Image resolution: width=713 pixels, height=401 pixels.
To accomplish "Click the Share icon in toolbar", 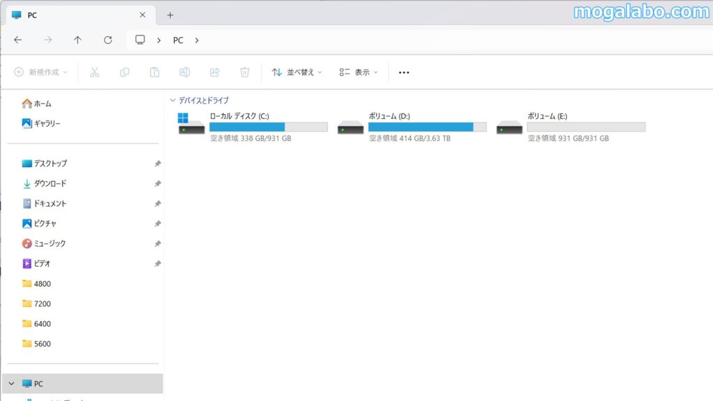I will click(x=214, y=72).
